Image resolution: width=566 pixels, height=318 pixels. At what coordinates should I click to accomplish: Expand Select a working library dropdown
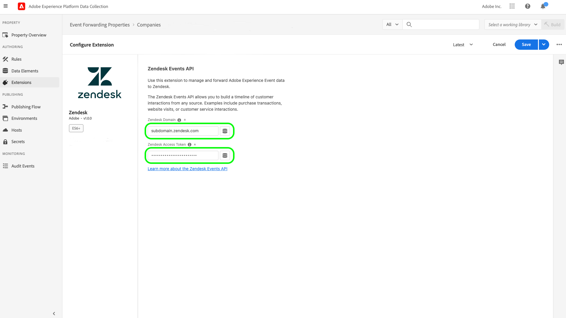click(x=513, y=25)
